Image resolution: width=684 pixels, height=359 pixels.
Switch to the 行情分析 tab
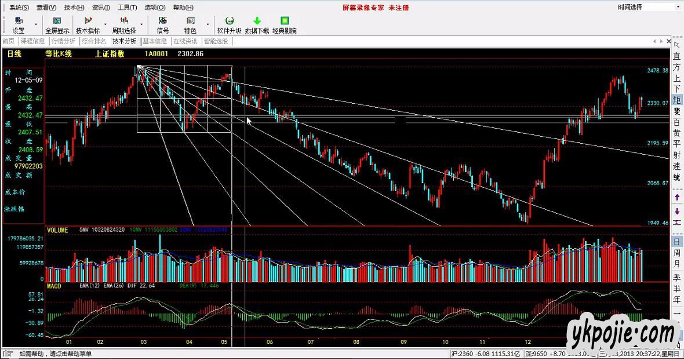tap(63, 41)
